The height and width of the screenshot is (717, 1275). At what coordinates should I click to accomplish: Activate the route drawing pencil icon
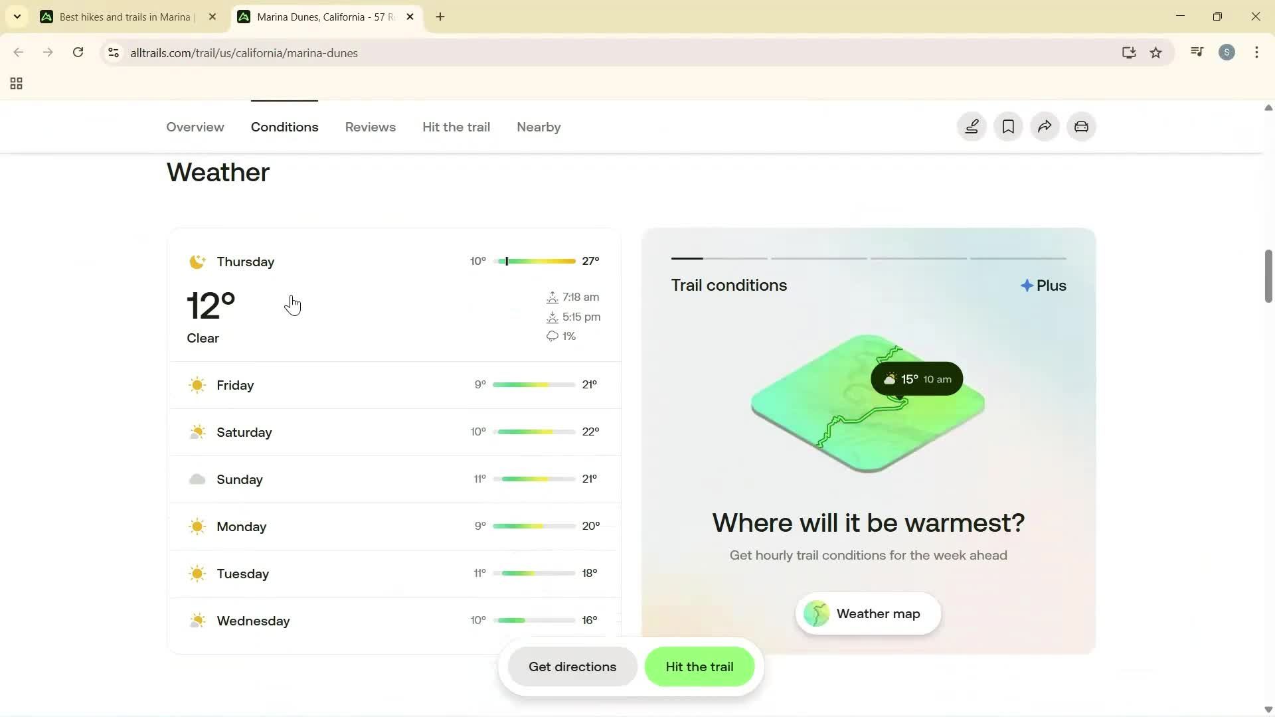[972, 127]
